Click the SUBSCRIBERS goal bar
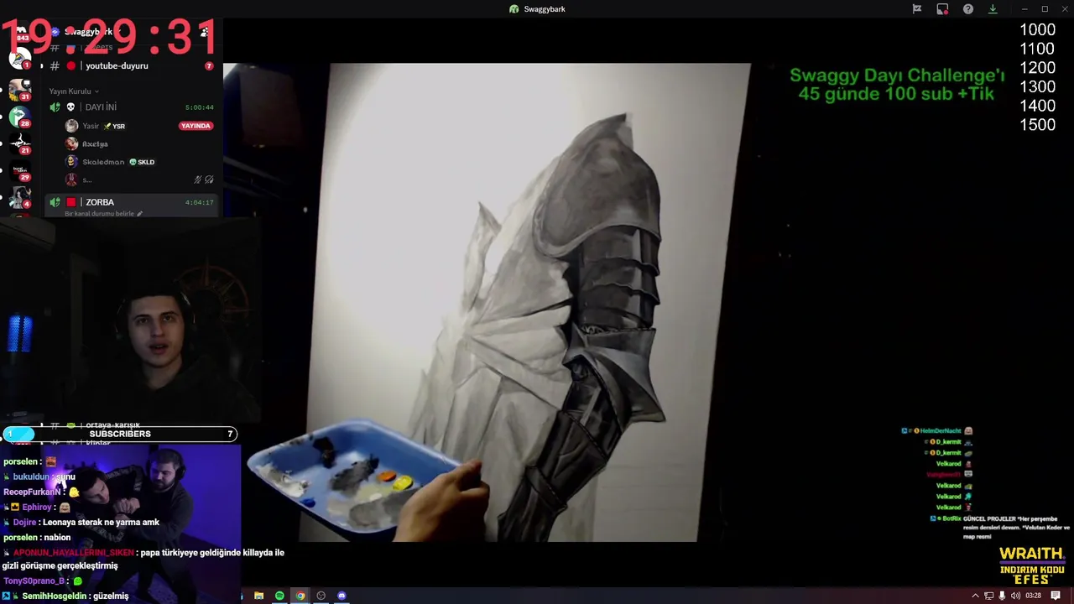The width and height of the screenshot is (1074, 604). click(x=119, y=434)
